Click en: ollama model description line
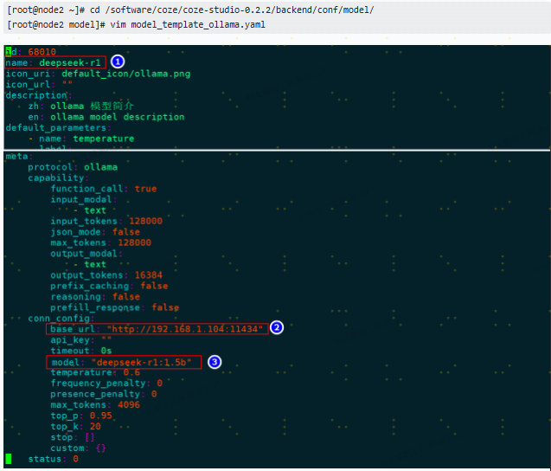Viewport: 551px width, 471px height. [106, 117]
